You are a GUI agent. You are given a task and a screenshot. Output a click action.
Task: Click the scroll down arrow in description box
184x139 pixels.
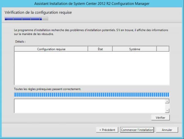[167, 110]
